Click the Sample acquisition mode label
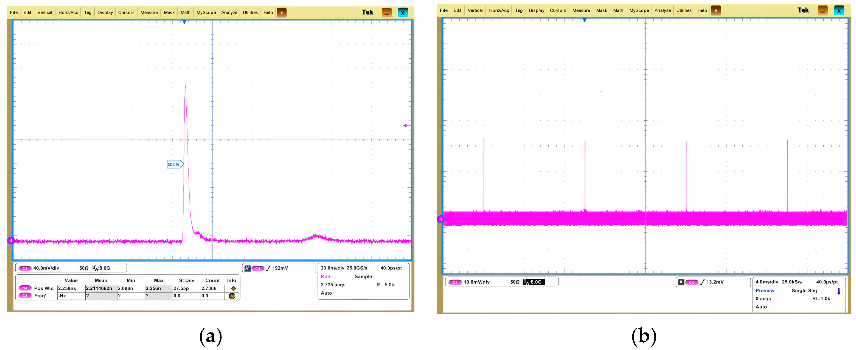This screenshot has height=350, width=856. click(x=363, y=276)
